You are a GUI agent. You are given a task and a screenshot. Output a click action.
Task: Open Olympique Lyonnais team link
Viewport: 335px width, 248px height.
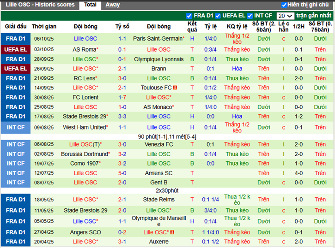tap(159, 59)
